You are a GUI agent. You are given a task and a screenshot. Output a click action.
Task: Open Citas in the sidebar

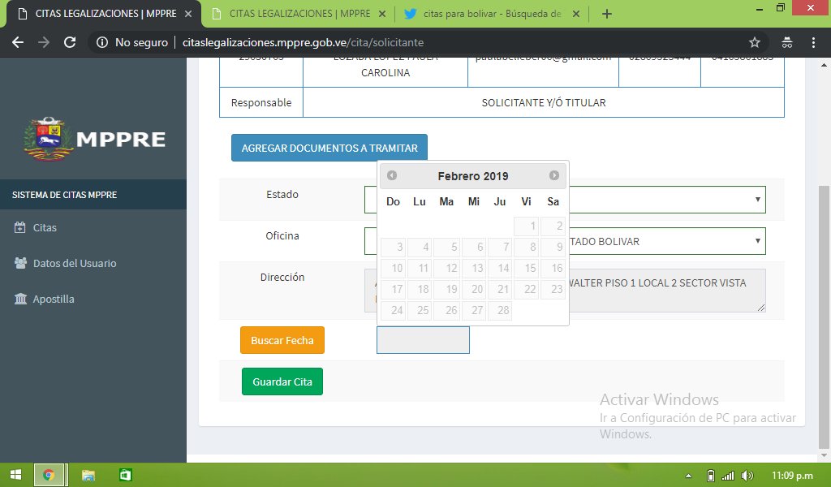coord(45,228)
